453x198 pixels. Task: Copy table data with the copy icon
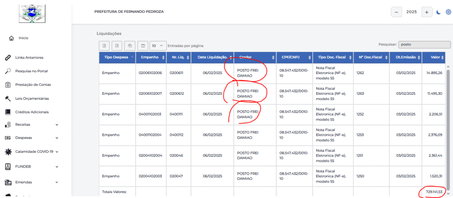pos(130,45)
